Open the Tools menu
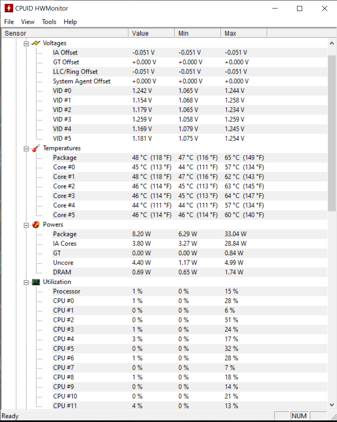The image size is (337, 422). [49, 22]
